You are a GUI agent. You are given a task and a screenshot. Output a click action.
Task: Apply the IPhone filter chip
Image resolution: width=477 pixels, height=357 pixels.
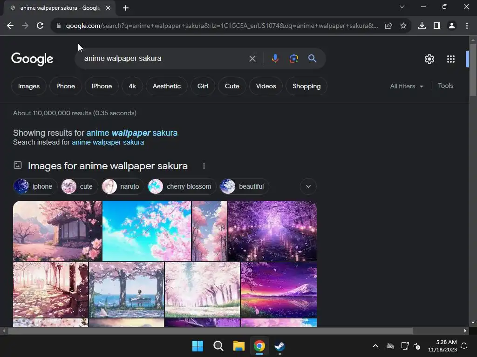coord(102,86)
